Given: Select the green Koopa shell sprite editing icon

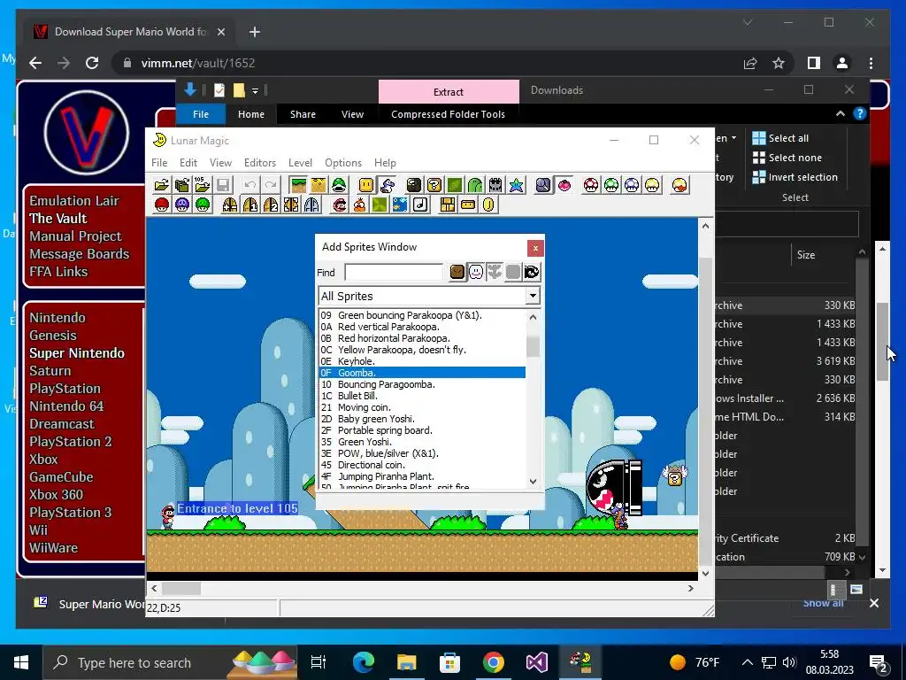Looking at the screenshot, I should 339,185.
